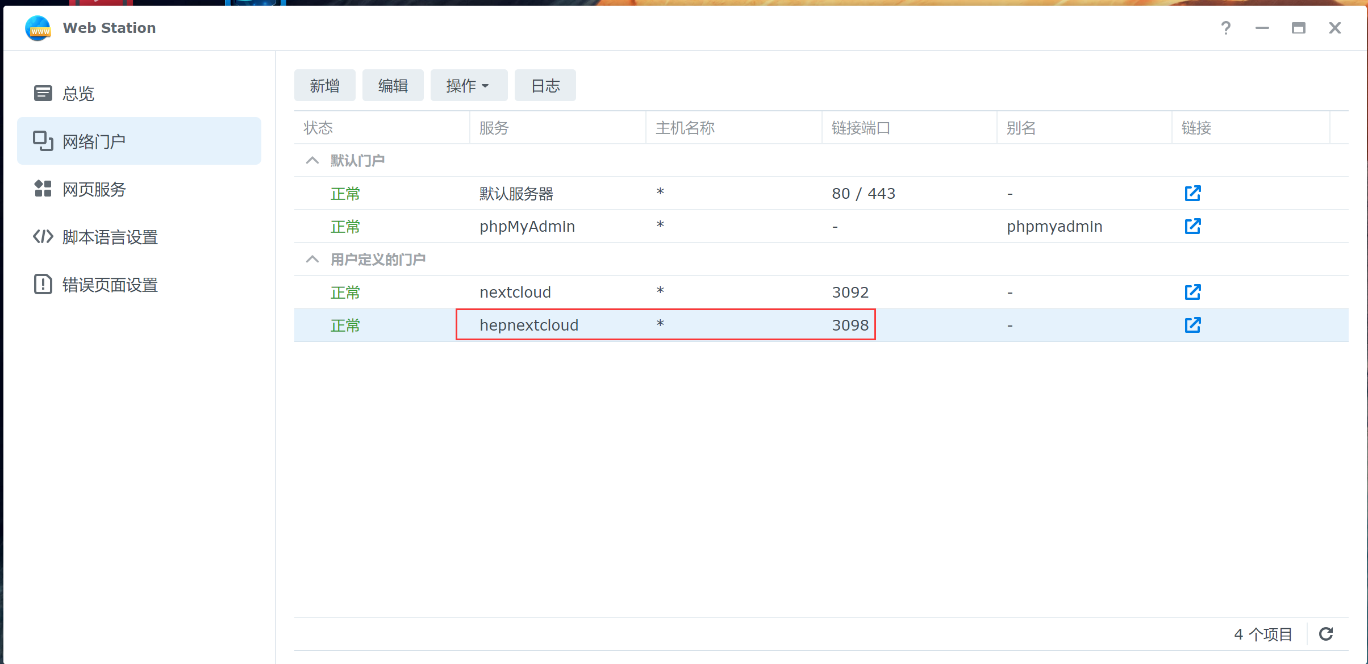Click the 脚本语言设置 code icon in sidebar
This screenshot has width=1368, height=664.
click(x=43, y=236)
